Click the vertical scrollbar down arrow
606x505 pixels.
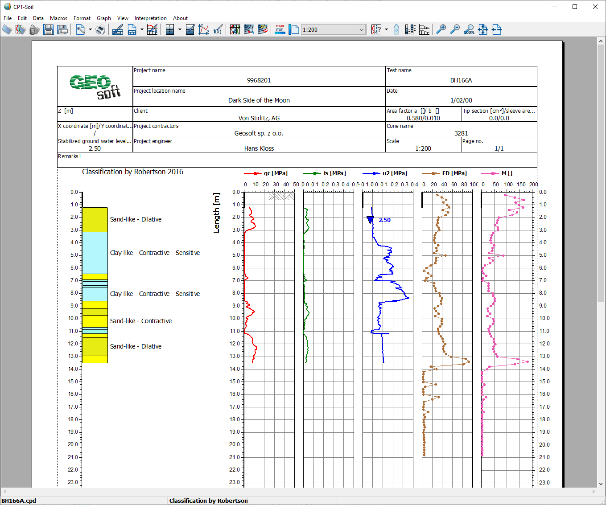(x=601, y=484)
